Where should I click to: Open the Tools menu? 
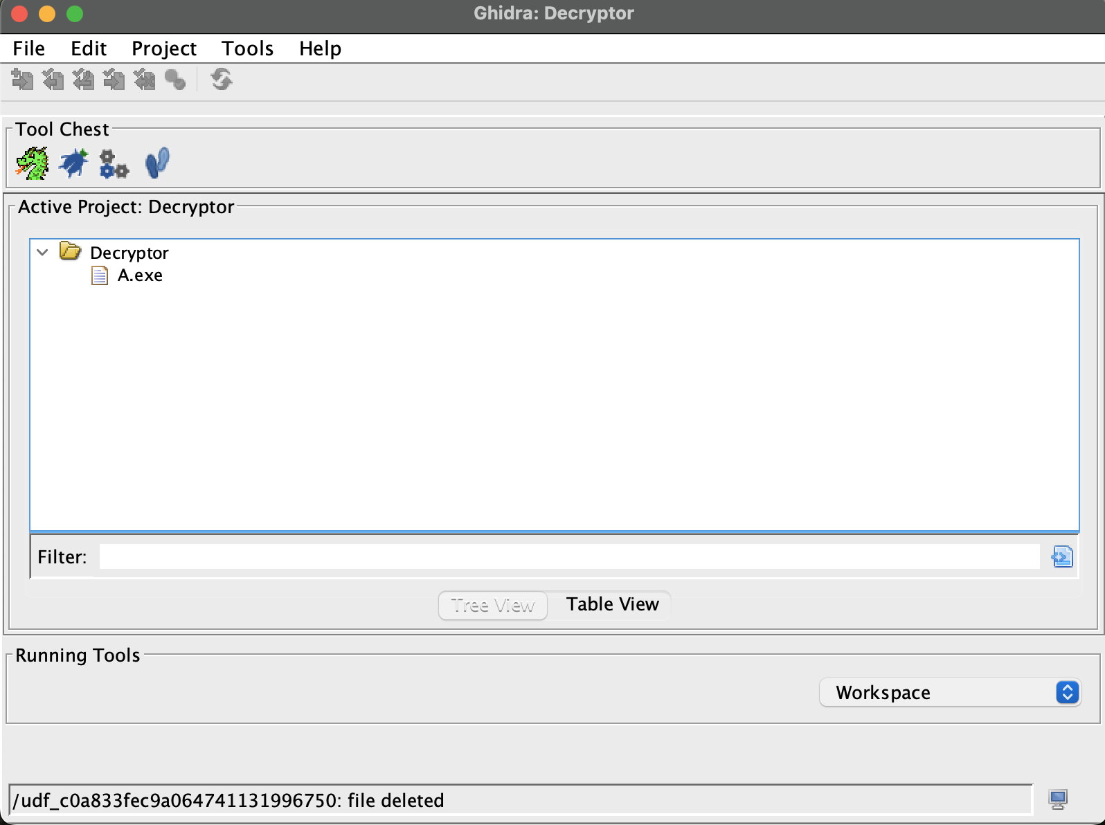point(248,48)
